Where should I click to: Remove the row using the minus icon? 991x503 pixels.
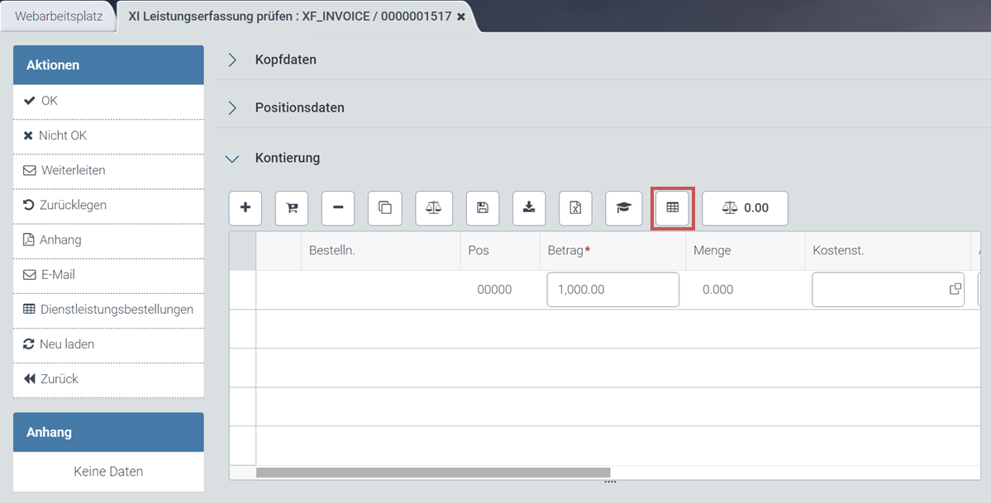coord(337,208)
